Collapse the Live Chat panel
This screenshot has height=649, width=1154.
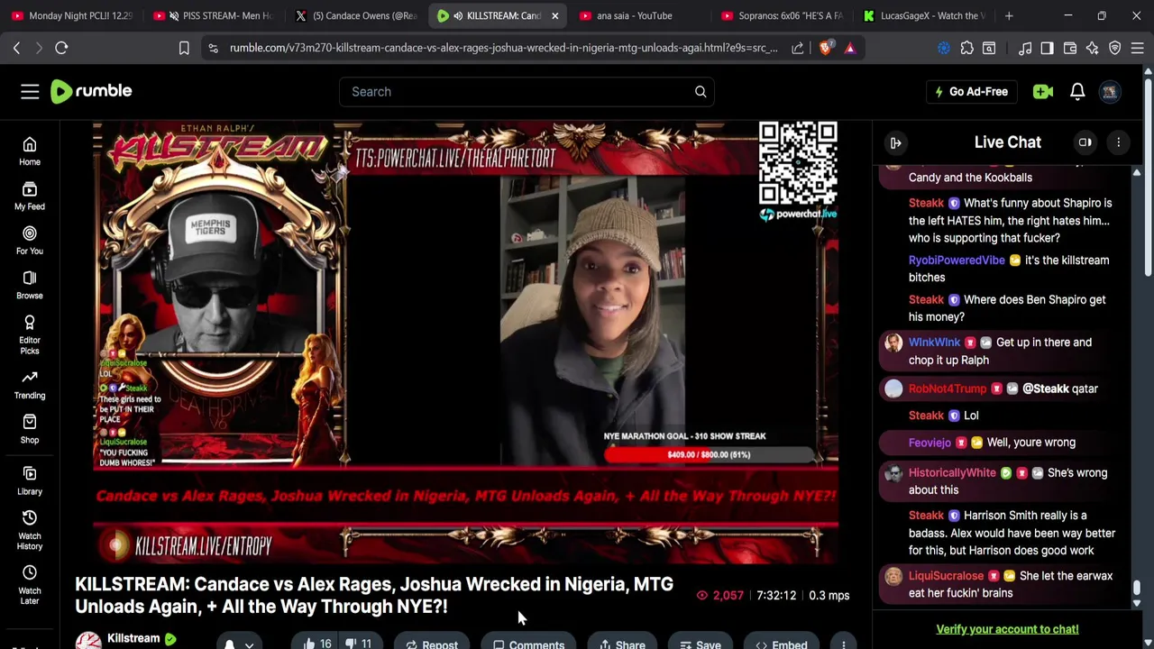896,142
